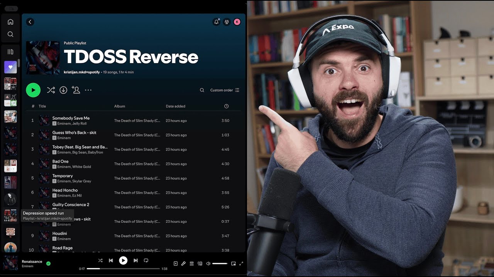Open the Renaissance song title in player bar
Screen dimensions: 494x277
tap(32, 262)
